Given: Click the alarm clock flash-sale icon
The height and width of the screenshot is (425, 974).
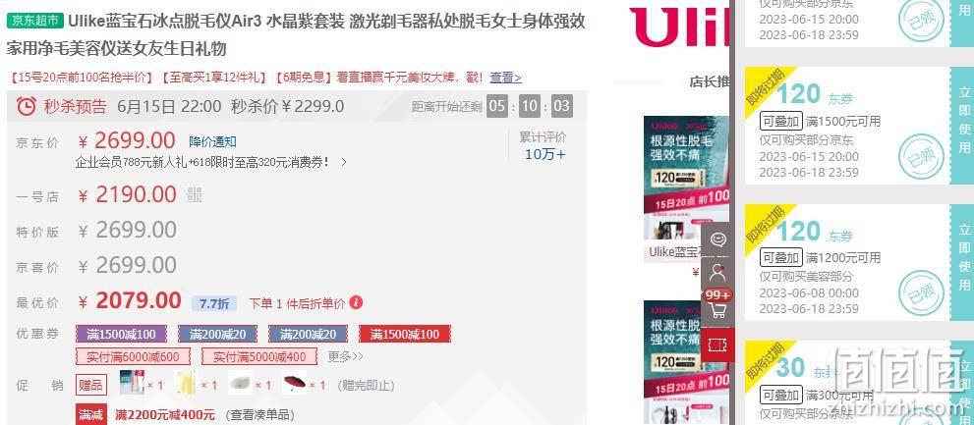Looking at the screenshot, I should pyautogui.click(x=27, y=106).
